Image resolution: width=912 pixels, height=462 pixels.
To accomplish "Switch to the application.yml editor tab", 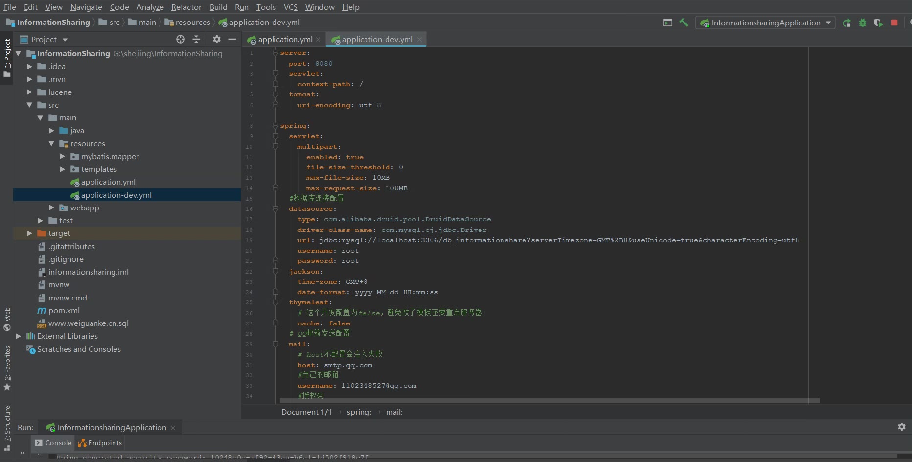I will pyautogui.click(x=284, y=40).
